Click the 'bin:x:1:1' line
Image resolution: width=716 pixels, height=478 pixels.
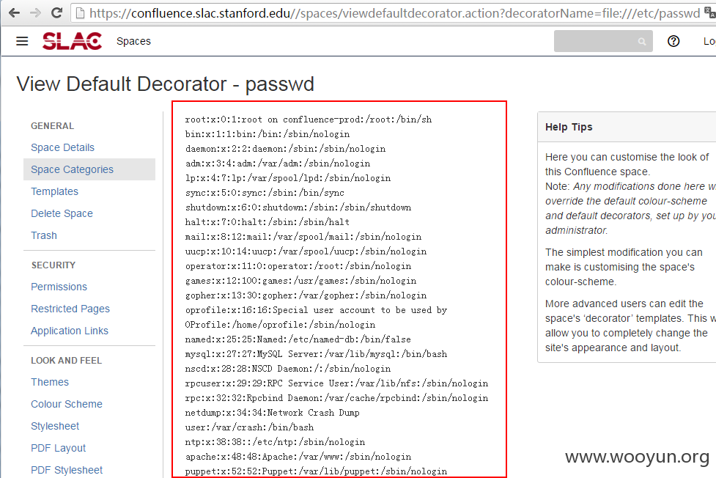pyautogui.click(x=267, y=134)
